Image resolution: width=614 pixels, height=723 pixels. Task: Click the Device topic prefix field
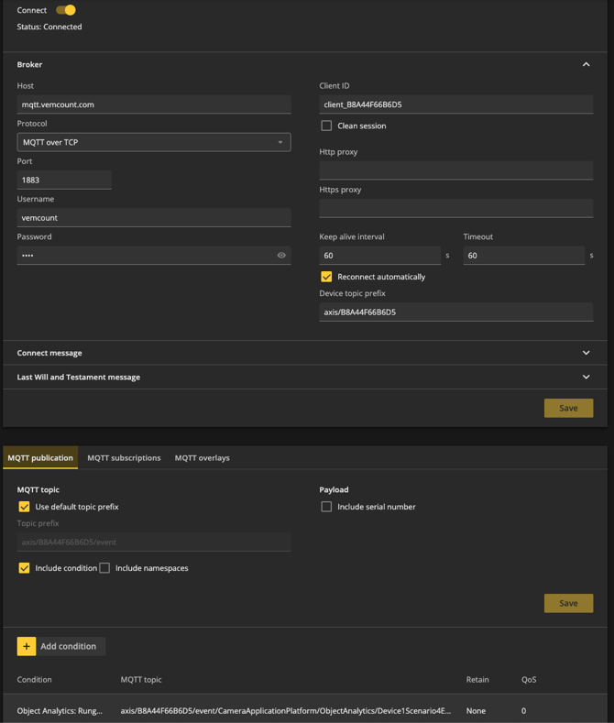[x=455, y=312]
